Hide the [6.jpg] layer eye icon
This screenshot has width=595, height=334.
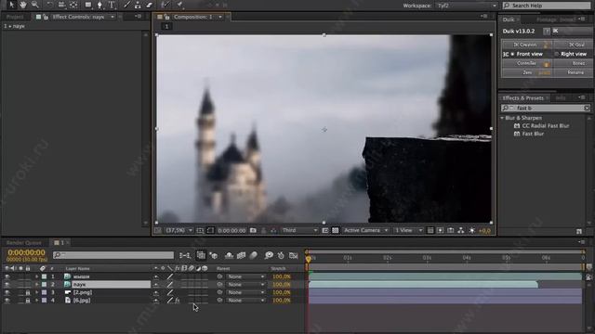point(7,301)
